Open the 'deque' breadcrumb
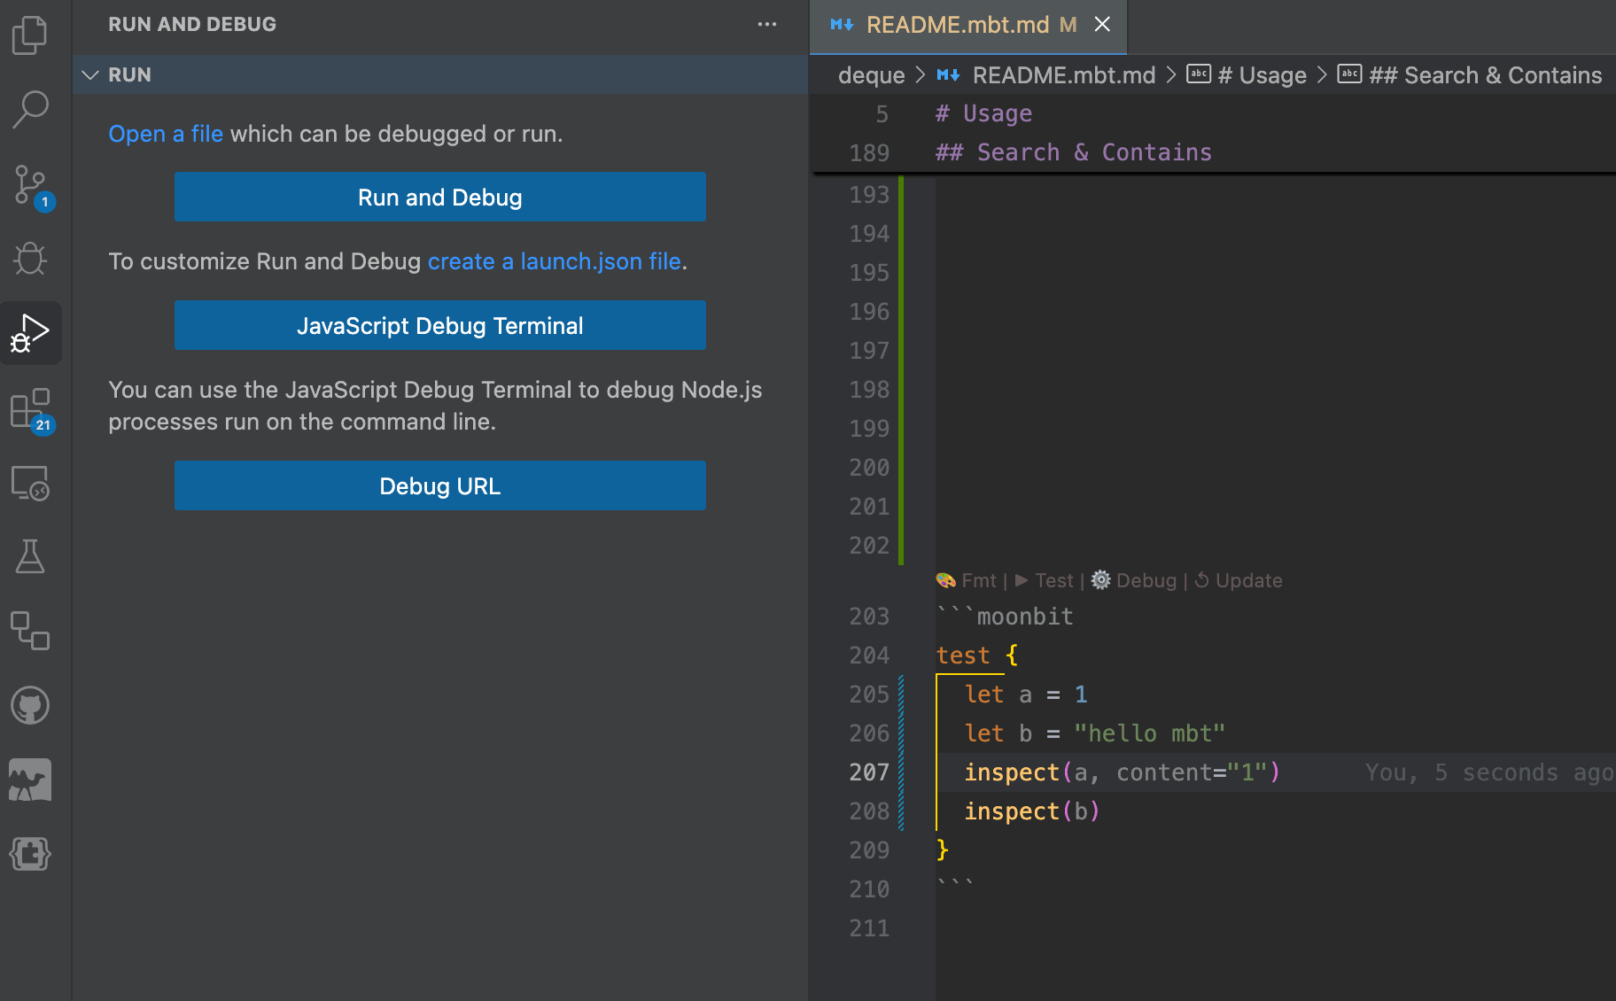 pyautogui.click(x=872, y=74)
